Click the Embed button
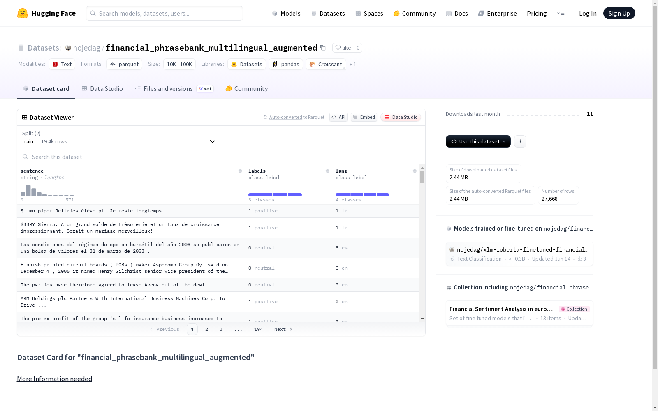This screenshot has height=411, width=658. (364, 117)
